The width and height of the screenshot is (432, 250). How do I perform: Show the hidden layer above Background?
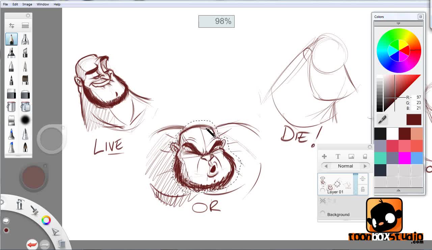pos(323,201)
